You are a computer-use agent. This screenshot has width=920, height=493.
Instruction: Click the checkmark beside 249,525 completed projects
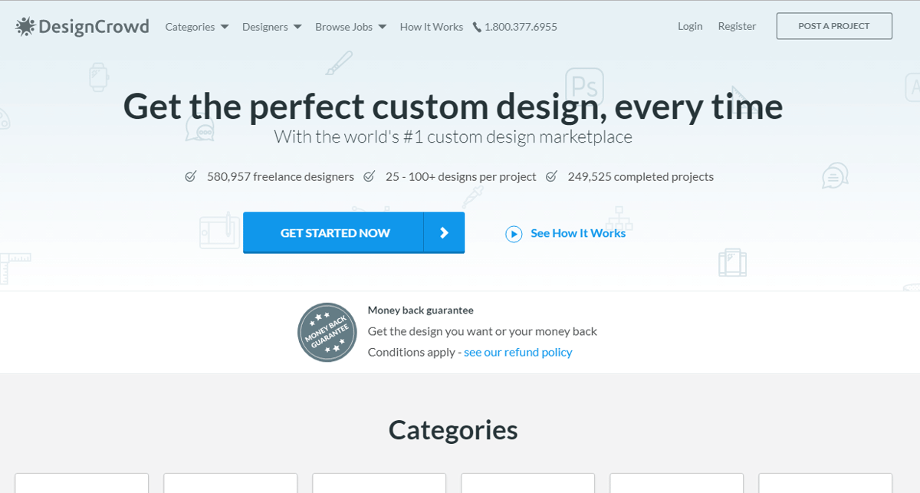(x=551, y=176)
